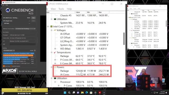
Task: Open the network tray icon
Action: (x=154, y=93)
